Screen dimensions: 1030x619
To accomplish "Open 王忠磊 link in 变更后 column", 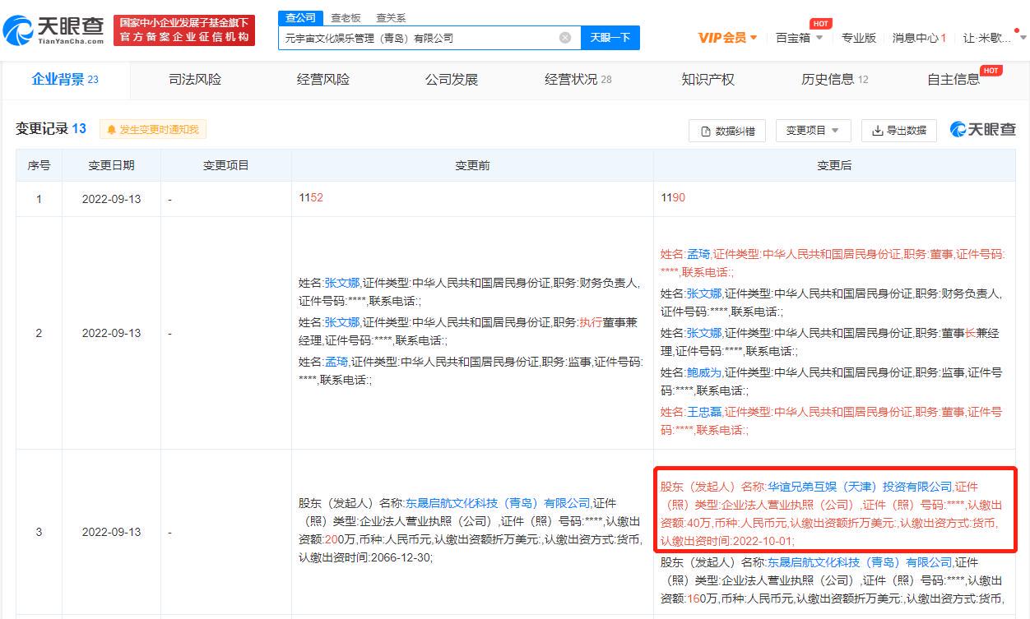I will [x=703, y=412].
